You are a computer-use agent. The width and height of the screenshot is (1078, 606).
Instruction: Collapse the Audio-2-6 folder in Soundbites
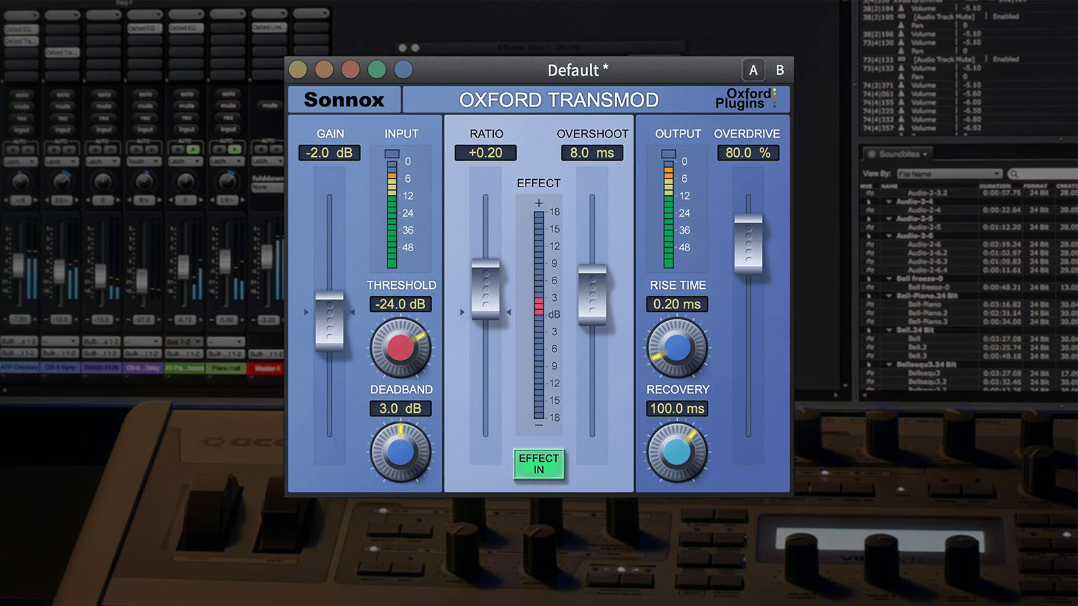pyautogui.click(x=889, y=236)
